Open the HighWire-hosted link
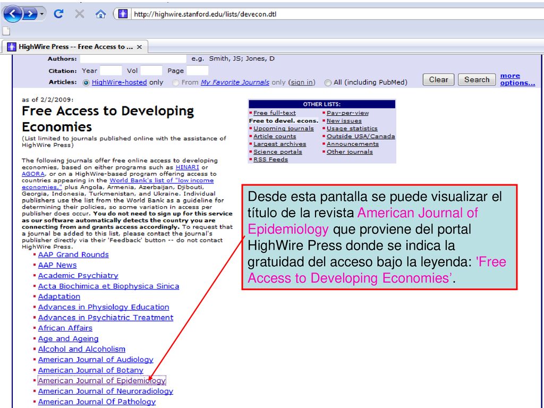The width and height of the screenshot is (544, 408). (x=120, y=82)
